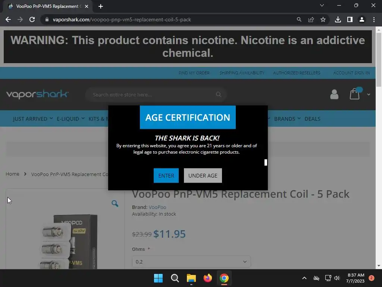This screenshot has height=287, width=382.
Task: Open the VooPoo brand link
Action: point(157,207)
